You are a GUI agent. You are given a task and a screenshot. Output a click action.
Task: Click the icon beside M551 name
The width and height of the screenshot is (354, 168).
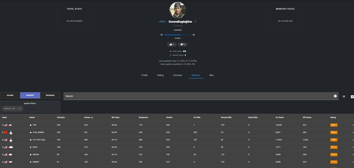31,147
